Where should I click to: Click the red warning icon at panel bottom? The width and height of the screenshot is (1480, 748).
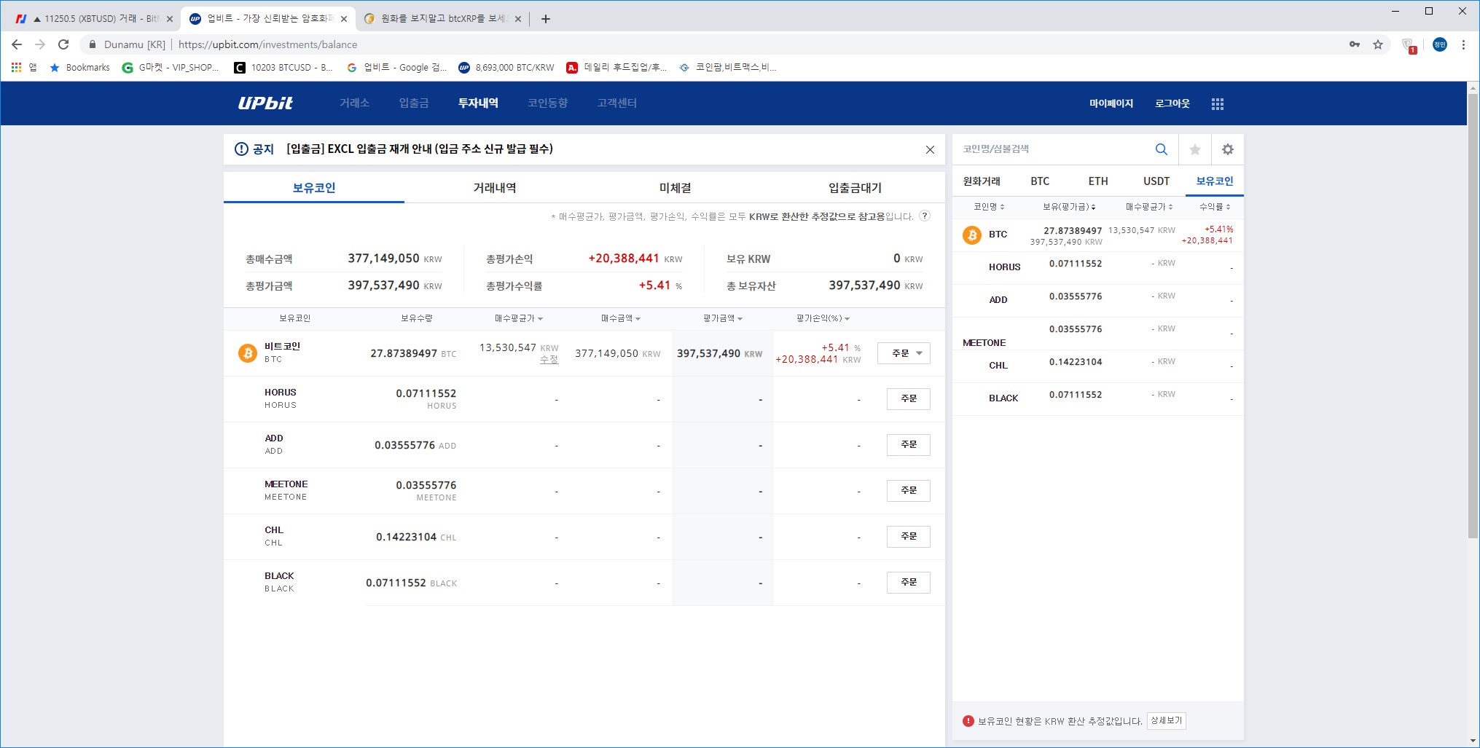968,721
